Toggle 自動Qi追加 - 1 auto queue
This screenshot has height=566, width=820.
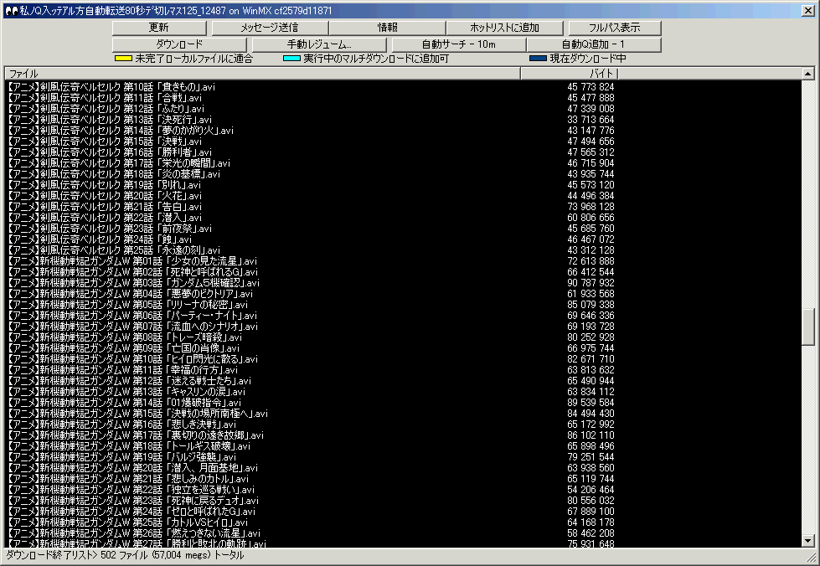(594, 44)
